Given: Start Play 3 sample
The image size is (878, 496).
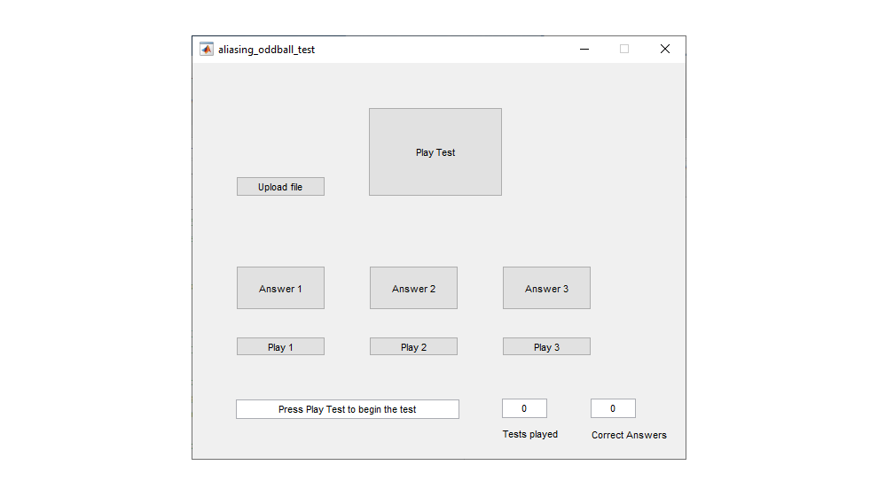Looking at the screenshot, I should pos(546,346).
